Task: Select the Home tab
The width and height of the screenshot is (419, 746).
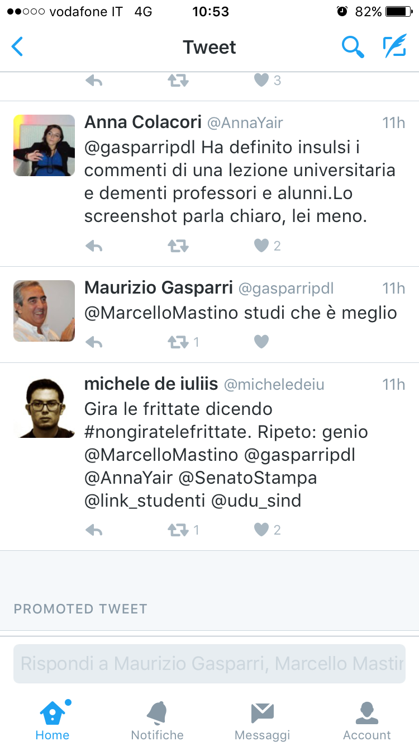Action: pyautogui.click(x=53, y=720)
